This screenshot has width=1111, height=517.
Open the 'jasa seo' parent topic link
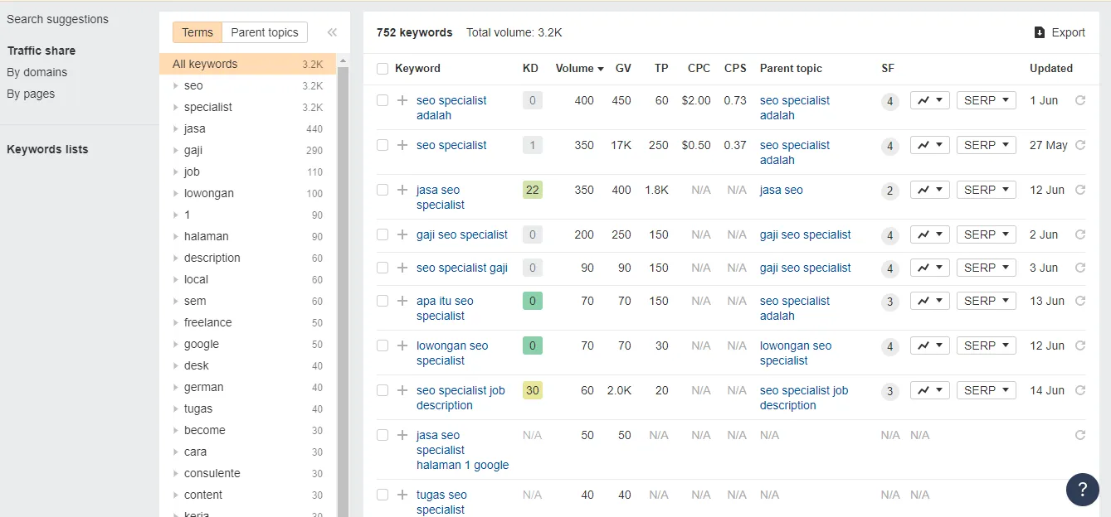(781, 190)
